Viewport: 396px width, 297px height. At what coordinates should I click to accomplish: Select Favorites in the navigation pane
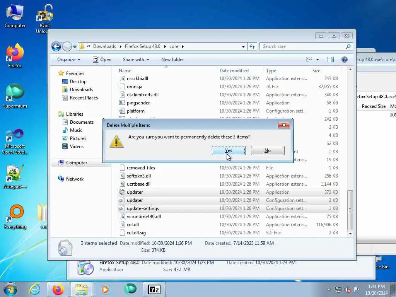pyautogui.click(x=75, y=73)
